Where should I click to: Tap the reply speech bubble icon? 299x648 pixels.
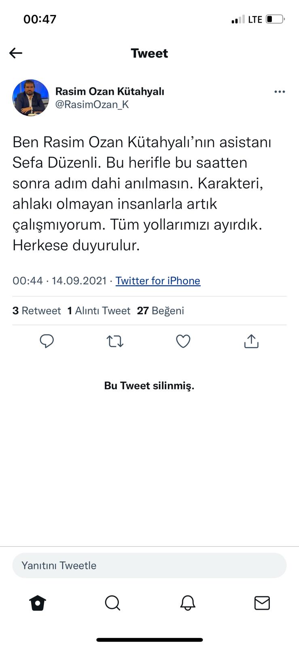point(47,341)
